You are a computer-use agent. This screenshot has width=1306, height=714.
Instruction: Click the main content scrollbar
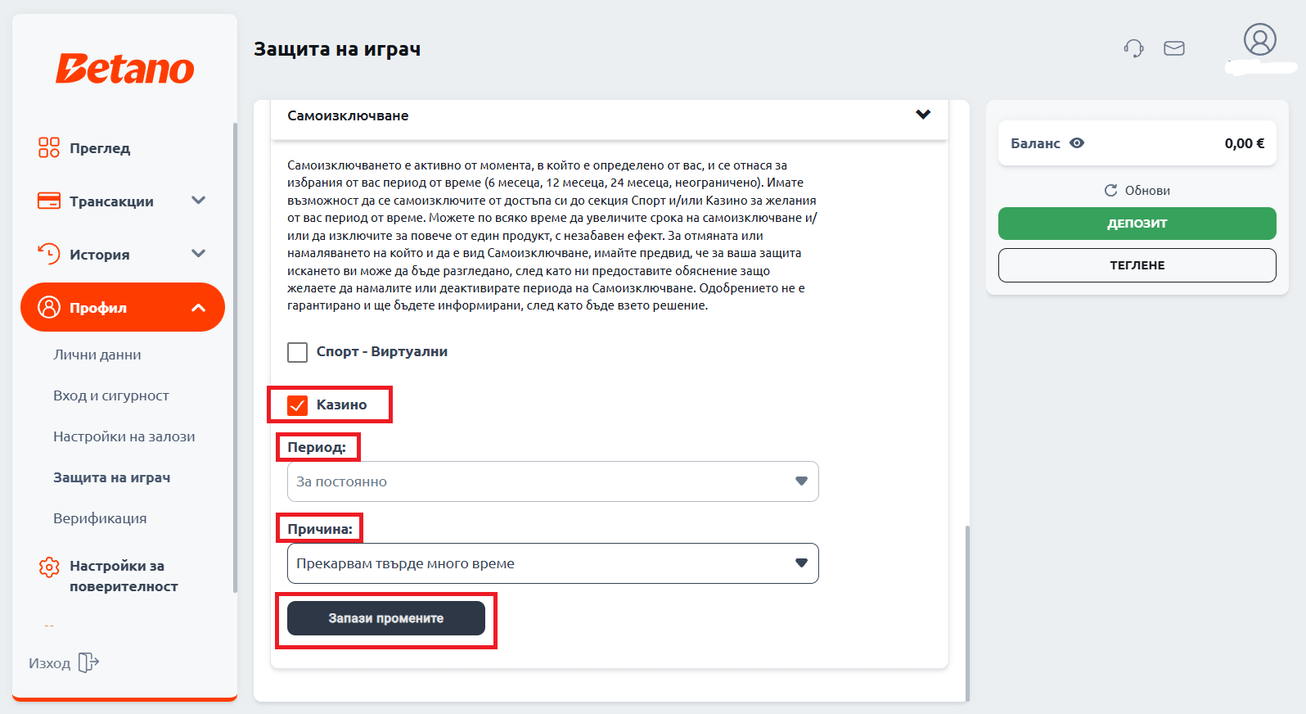(967, 613)
